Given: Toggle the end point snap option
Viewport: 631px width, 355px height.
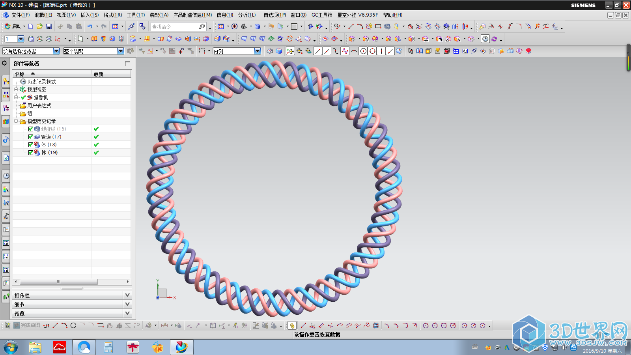Looking at the screenshot, I should (317, 51).
